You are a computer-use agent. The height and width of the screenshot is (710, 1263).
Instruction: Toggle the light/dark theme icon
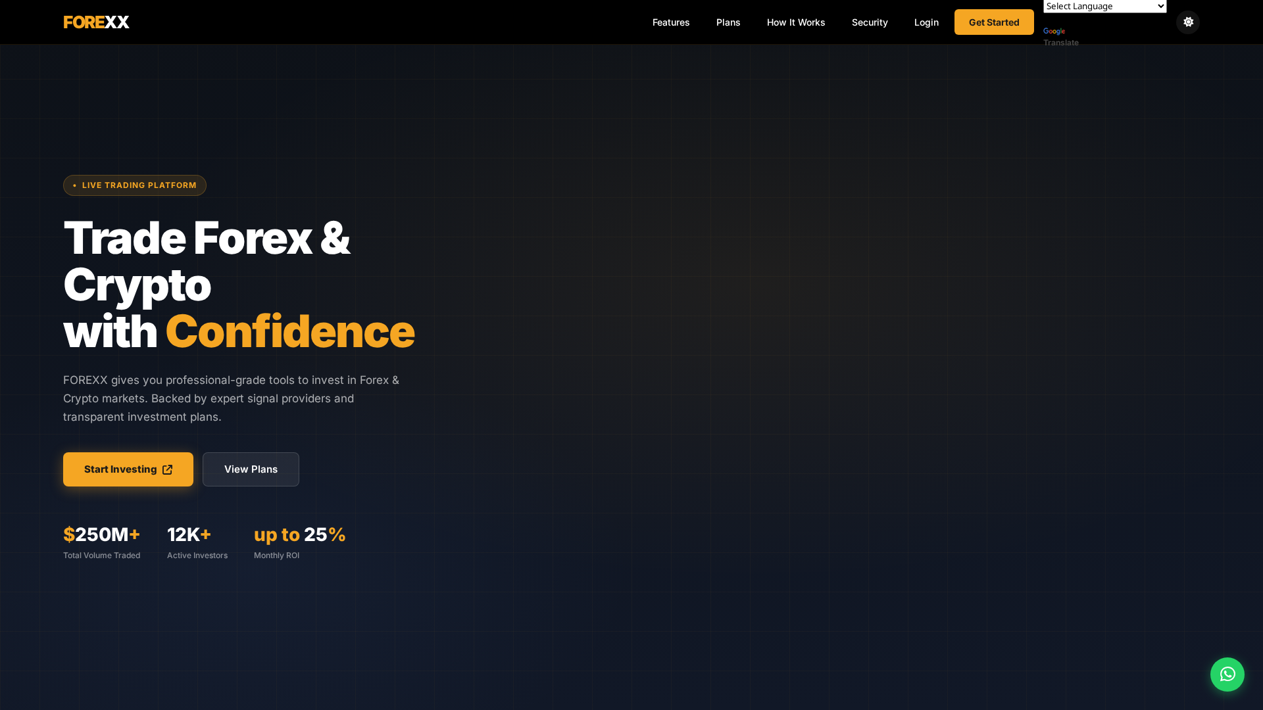pyautogui.click(x=1188, y=22)
